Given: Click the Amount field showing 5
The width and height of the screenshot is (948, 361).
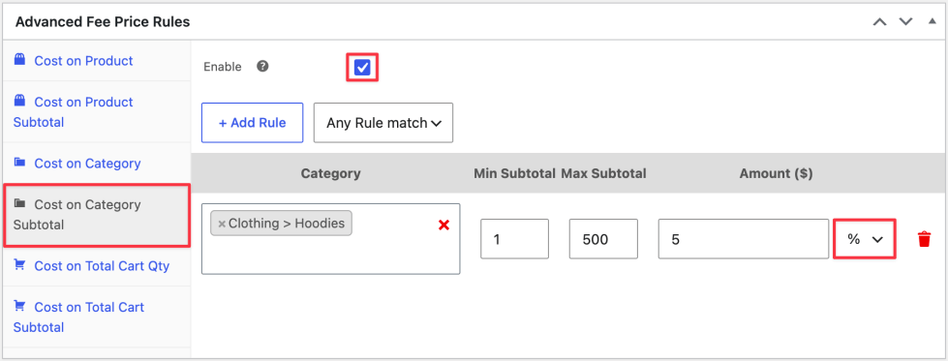Looking at the screenshot, I should (x=744, y=239).
